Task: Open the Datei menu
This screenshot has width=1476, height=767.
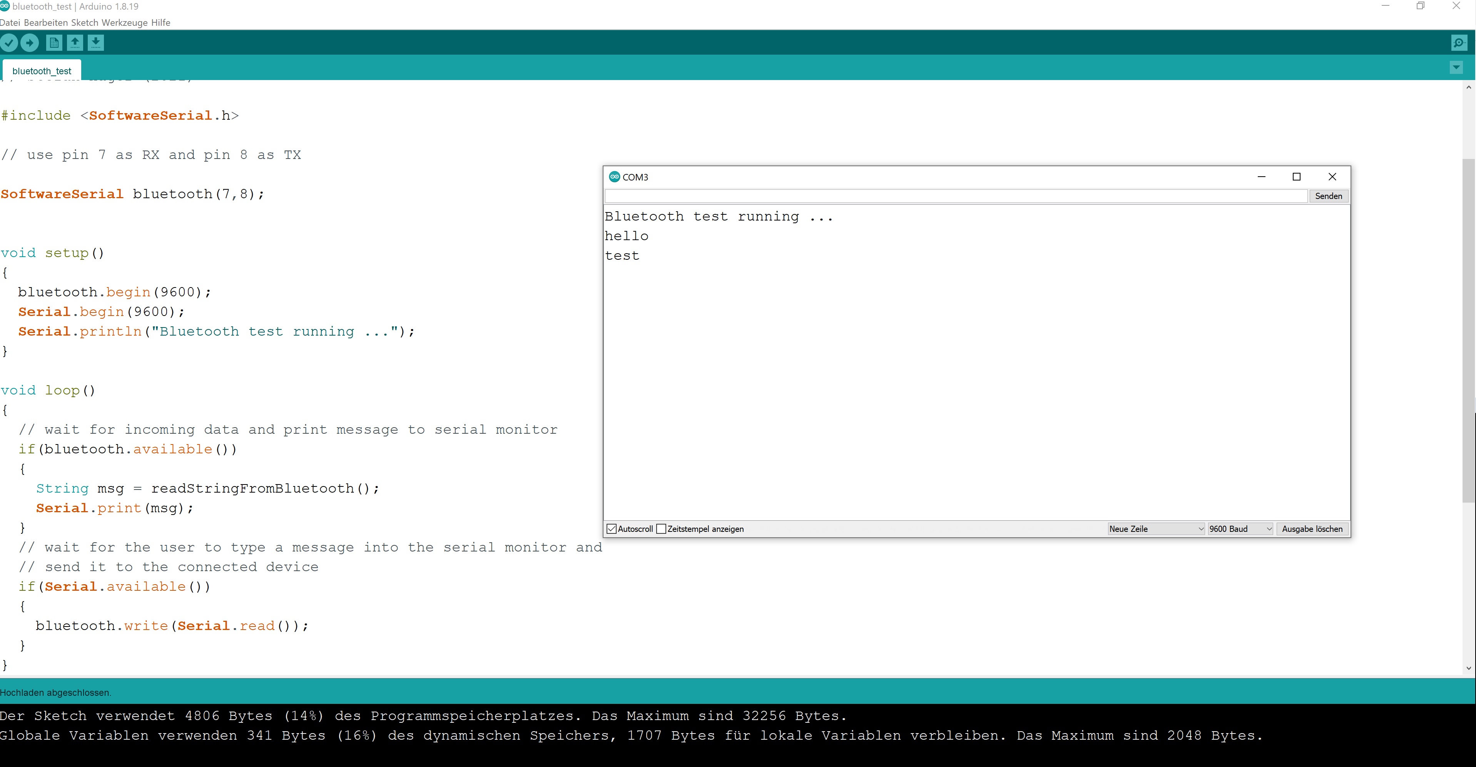Action: [10, 22]
